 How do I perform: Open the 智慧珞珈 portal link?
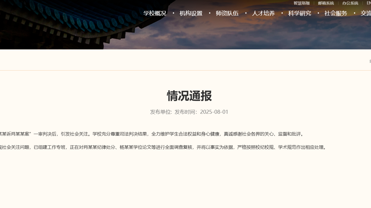(x=301, y=3)
